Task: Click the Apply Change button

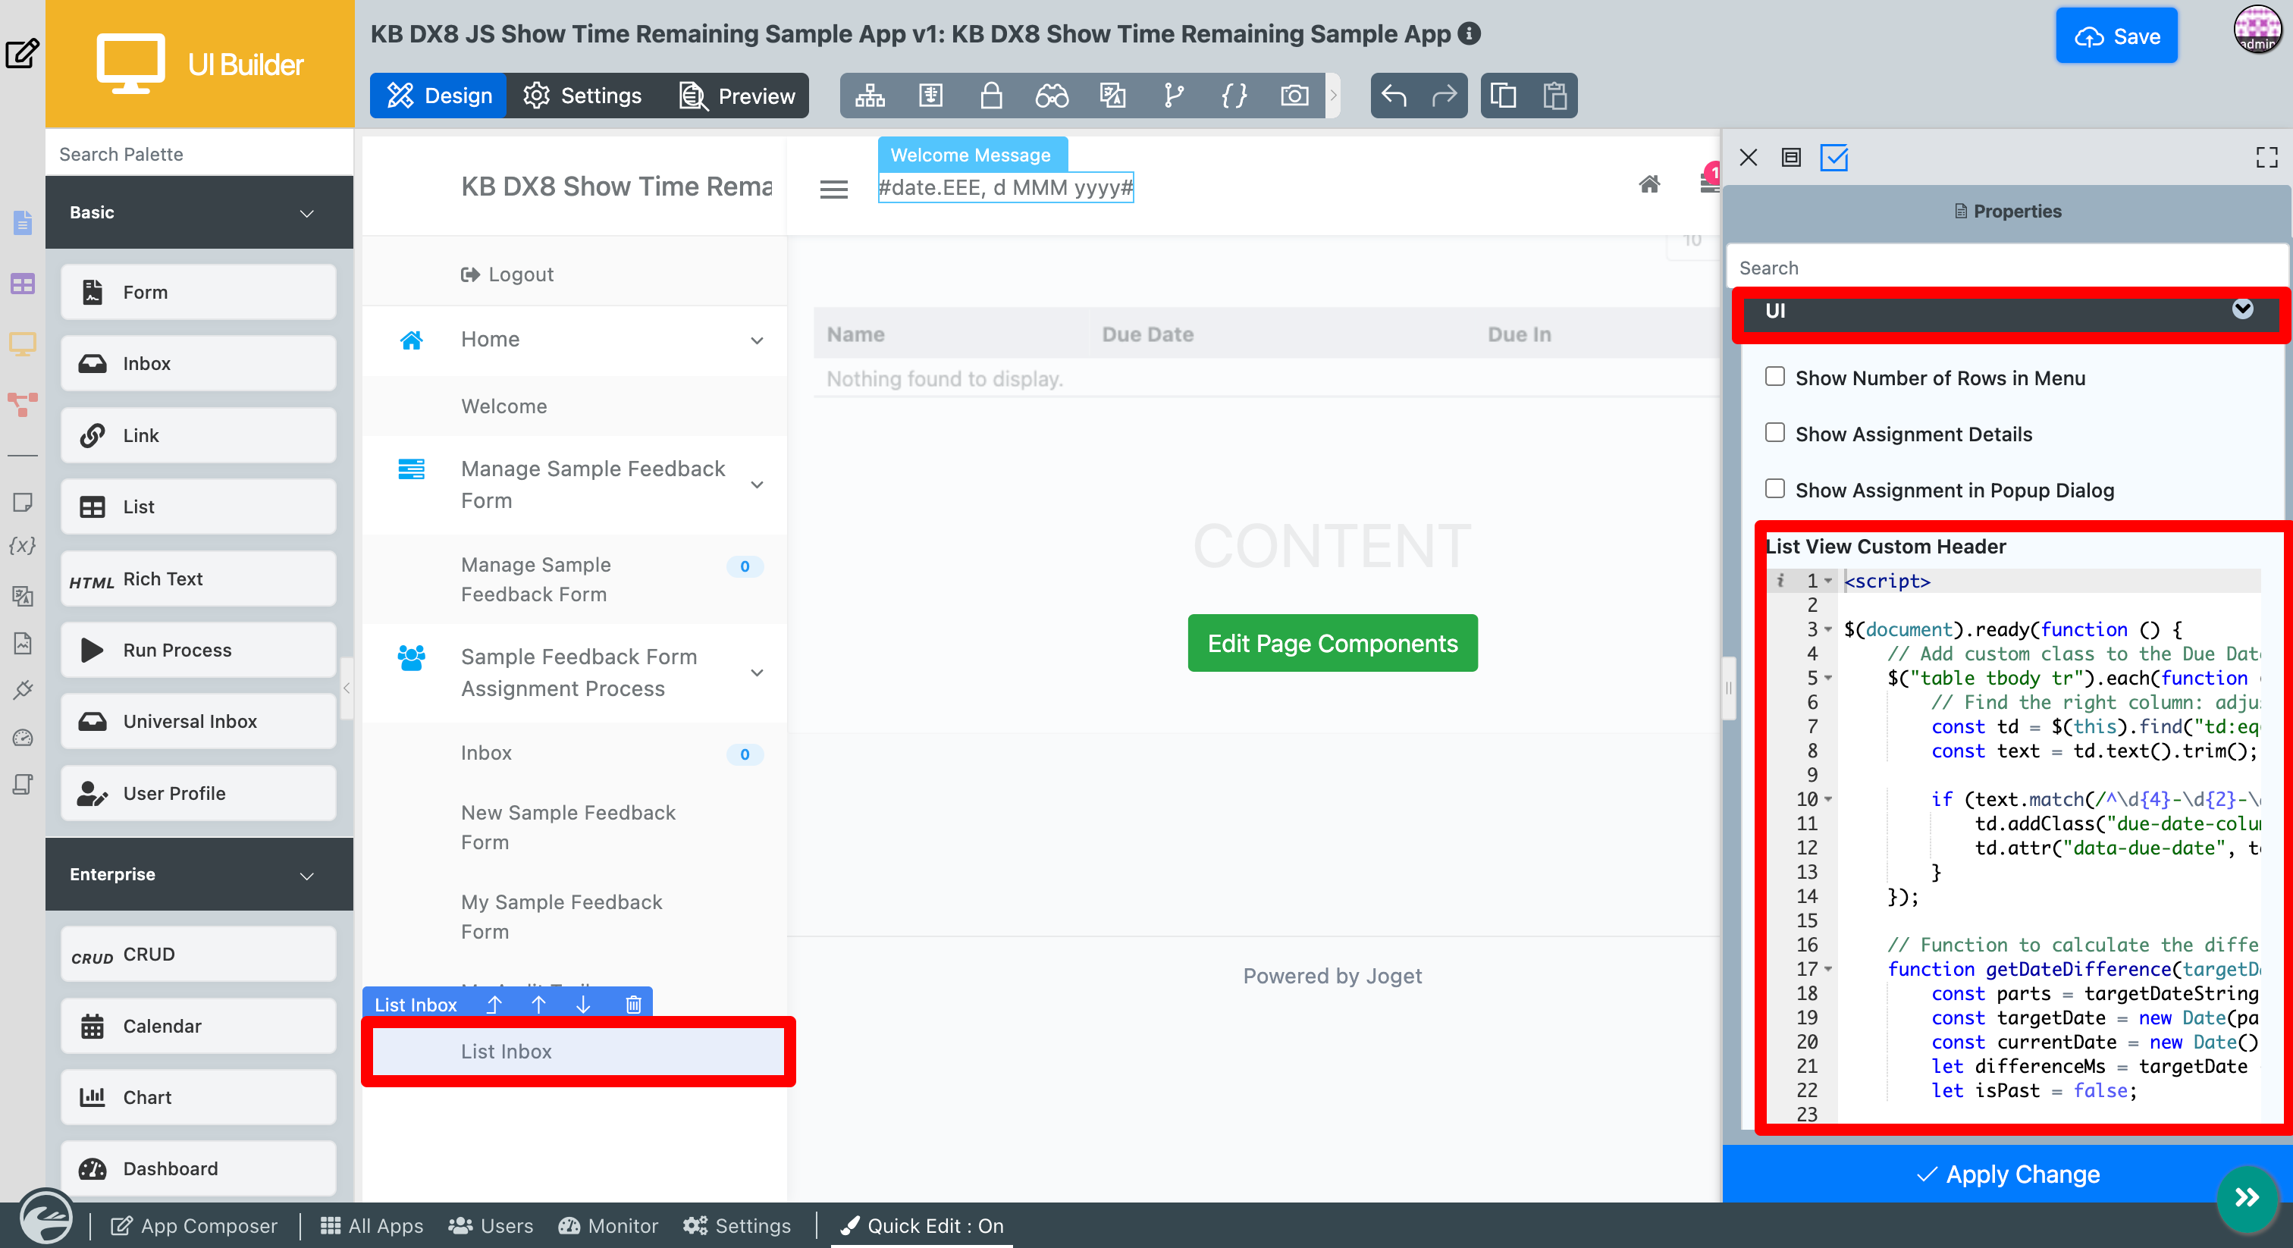Action: (2006, 1174)
